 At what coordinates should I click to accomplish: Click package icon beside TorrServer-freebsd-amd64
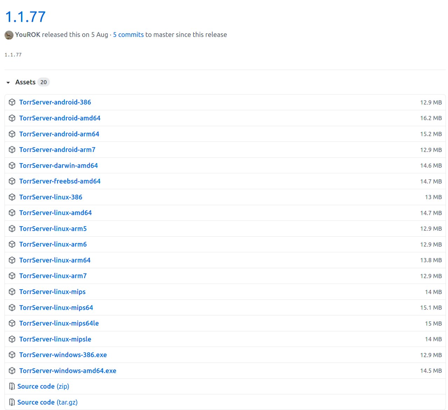click(12, 181)
